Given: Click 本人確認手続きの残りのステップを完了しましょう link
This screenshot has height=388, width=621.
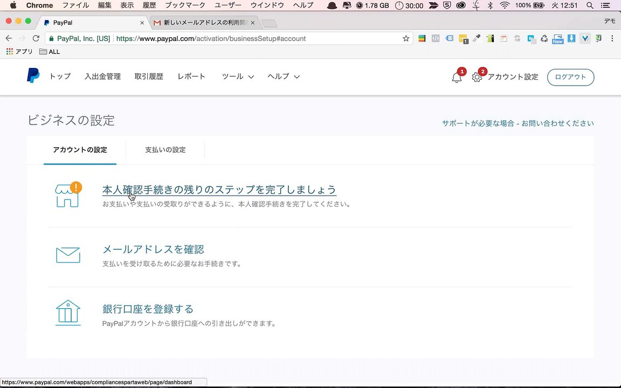Looking at the screenshot, I should [219, 190].
